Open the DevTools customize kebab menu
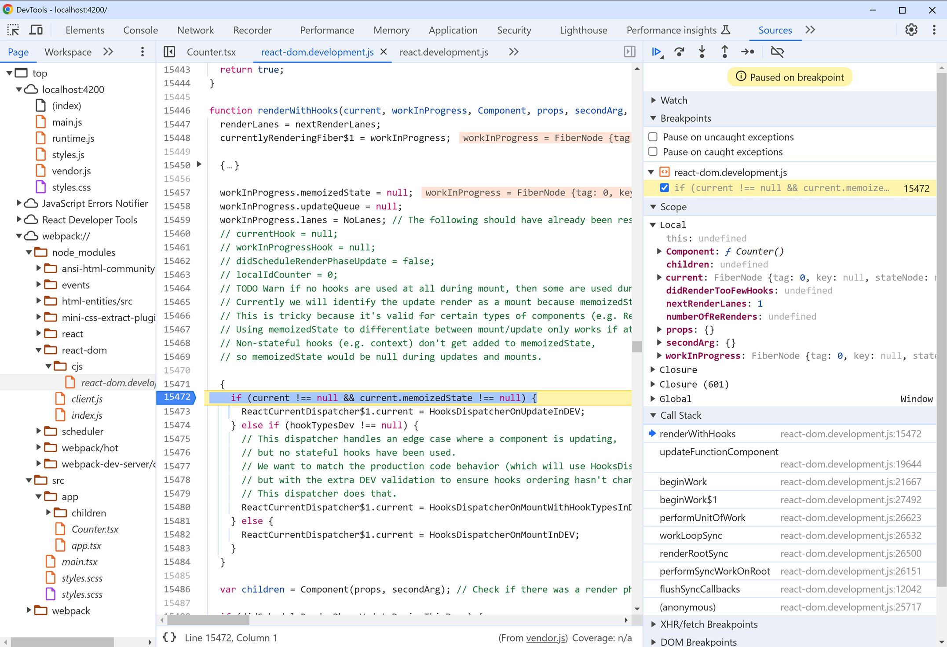The image size is (947, 647). [934, 30]
